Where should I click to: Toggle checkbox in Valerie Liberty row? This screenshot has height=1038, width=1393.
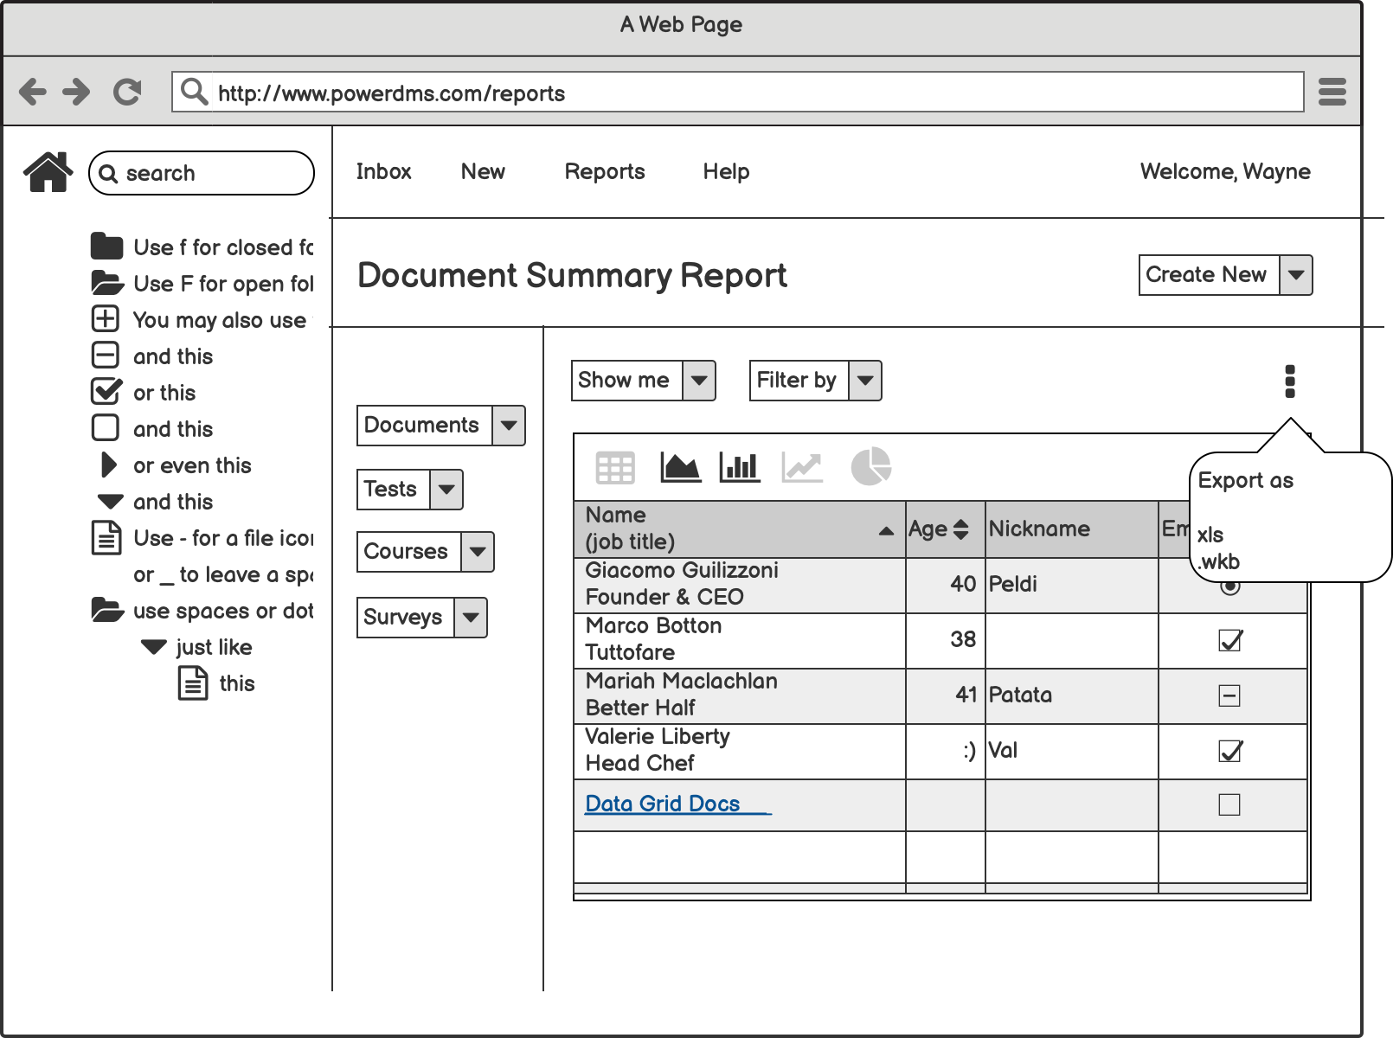point(1230,751)
